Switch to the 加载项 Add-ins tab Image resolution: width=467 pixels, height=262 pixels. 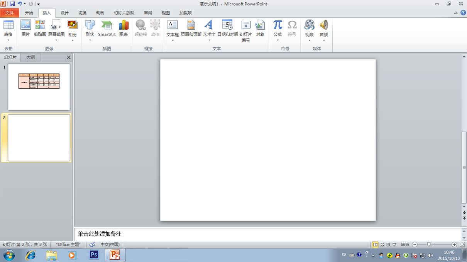[x=185, y=13]
